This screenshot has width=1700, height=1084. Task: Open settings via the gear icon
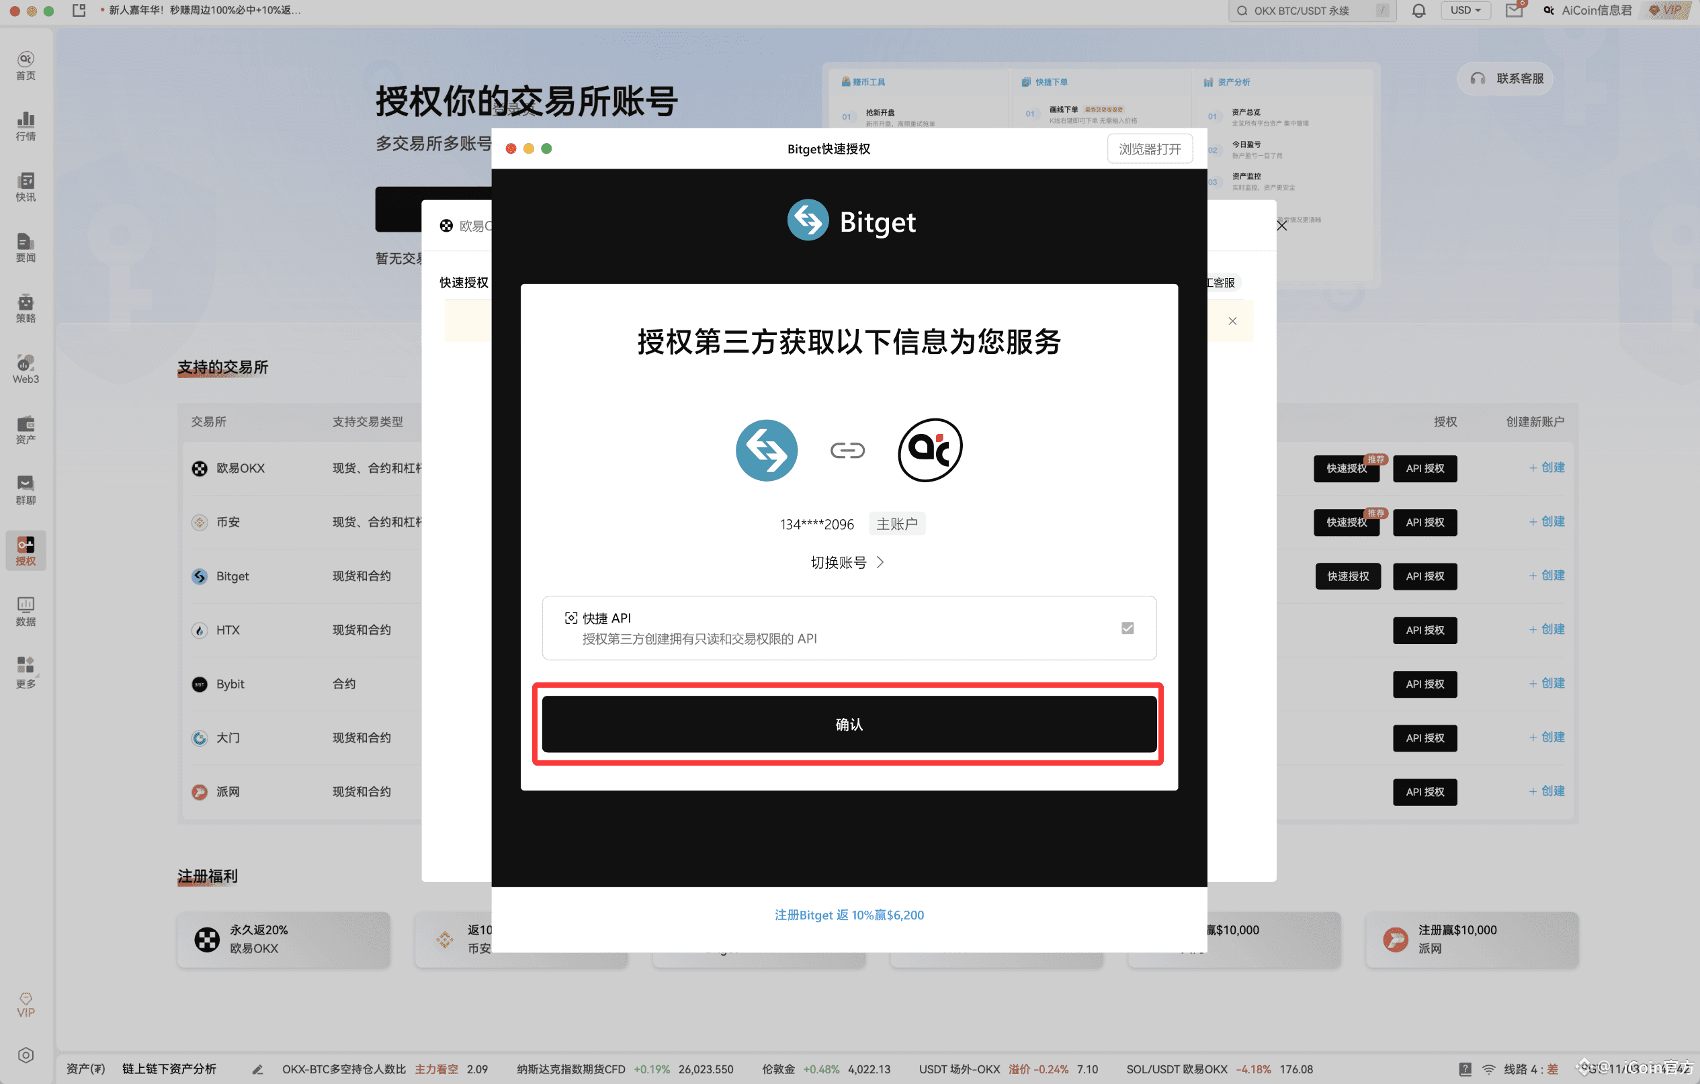click(26, 1055)
